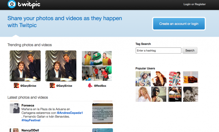Click the Red Sox logo icon
Screen dimensions: 219x132
pos(90,85)
